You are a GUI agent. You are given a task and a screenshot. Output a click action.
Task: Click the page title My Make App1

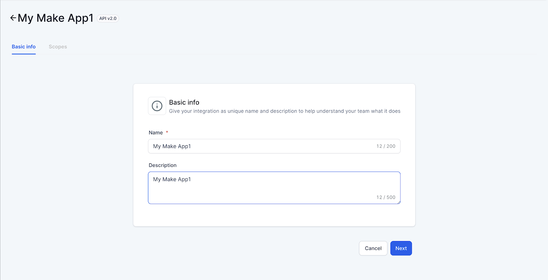click(x=55, y=18)
